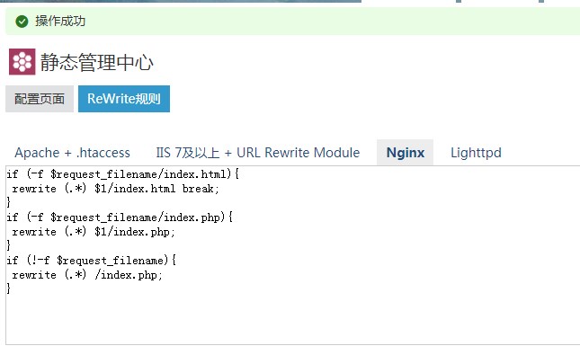580x346 pixels.
Task: Select the ReWrite规则 button
Action: point(124,99)
